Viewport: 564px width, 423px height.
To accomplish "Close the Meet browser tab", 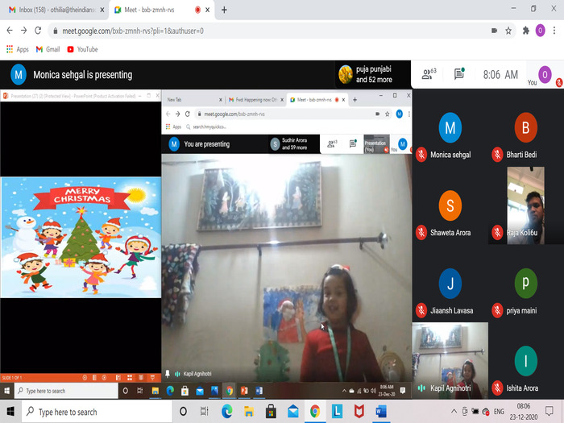I will click(208, 10).
